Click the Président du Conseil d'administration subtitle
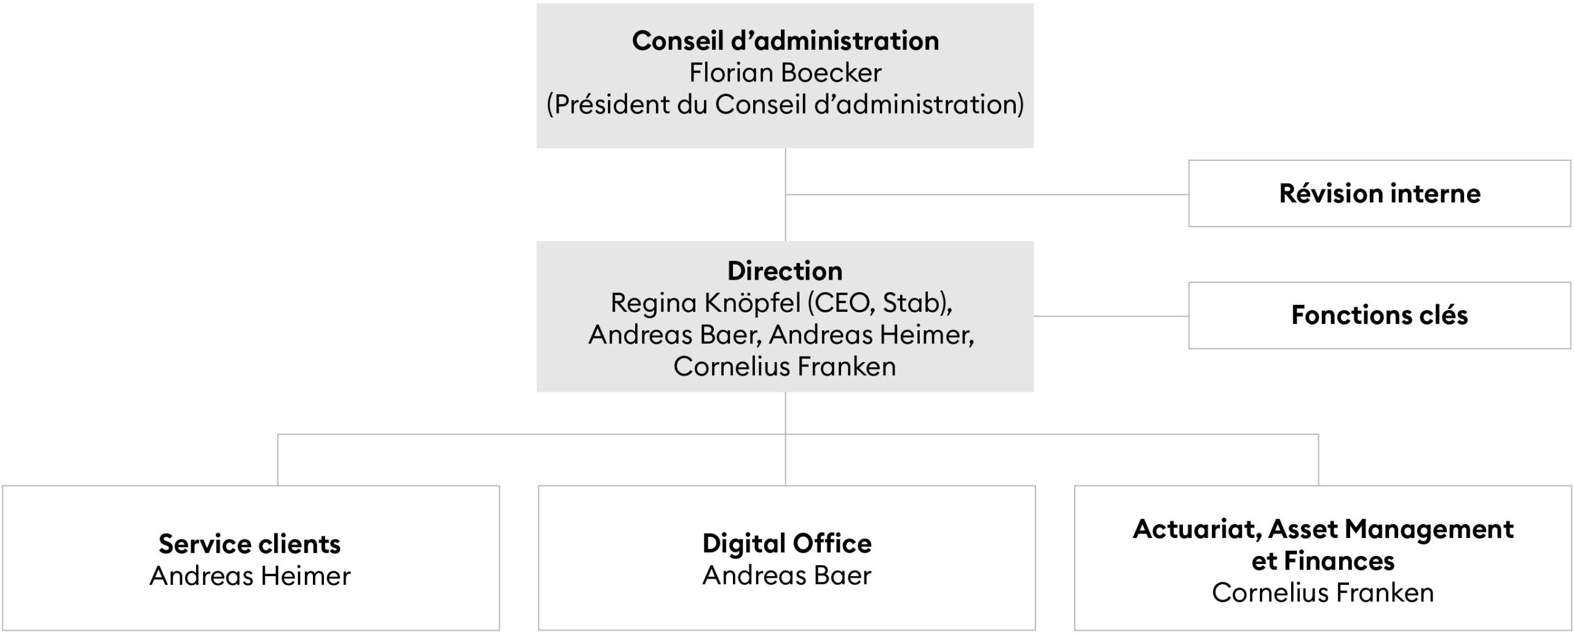 point(785,105)
